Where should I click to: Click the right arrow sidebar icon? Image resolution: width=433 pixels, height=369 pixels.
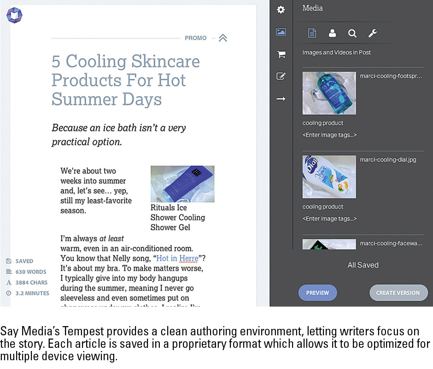point(281,99)
